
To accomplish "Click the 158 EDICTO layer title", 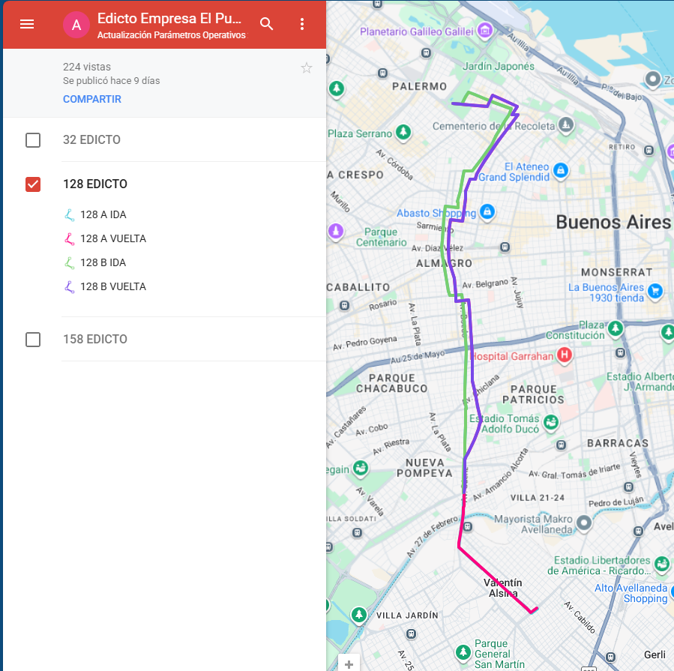I will pyautogui.click(x=95, y=339).
